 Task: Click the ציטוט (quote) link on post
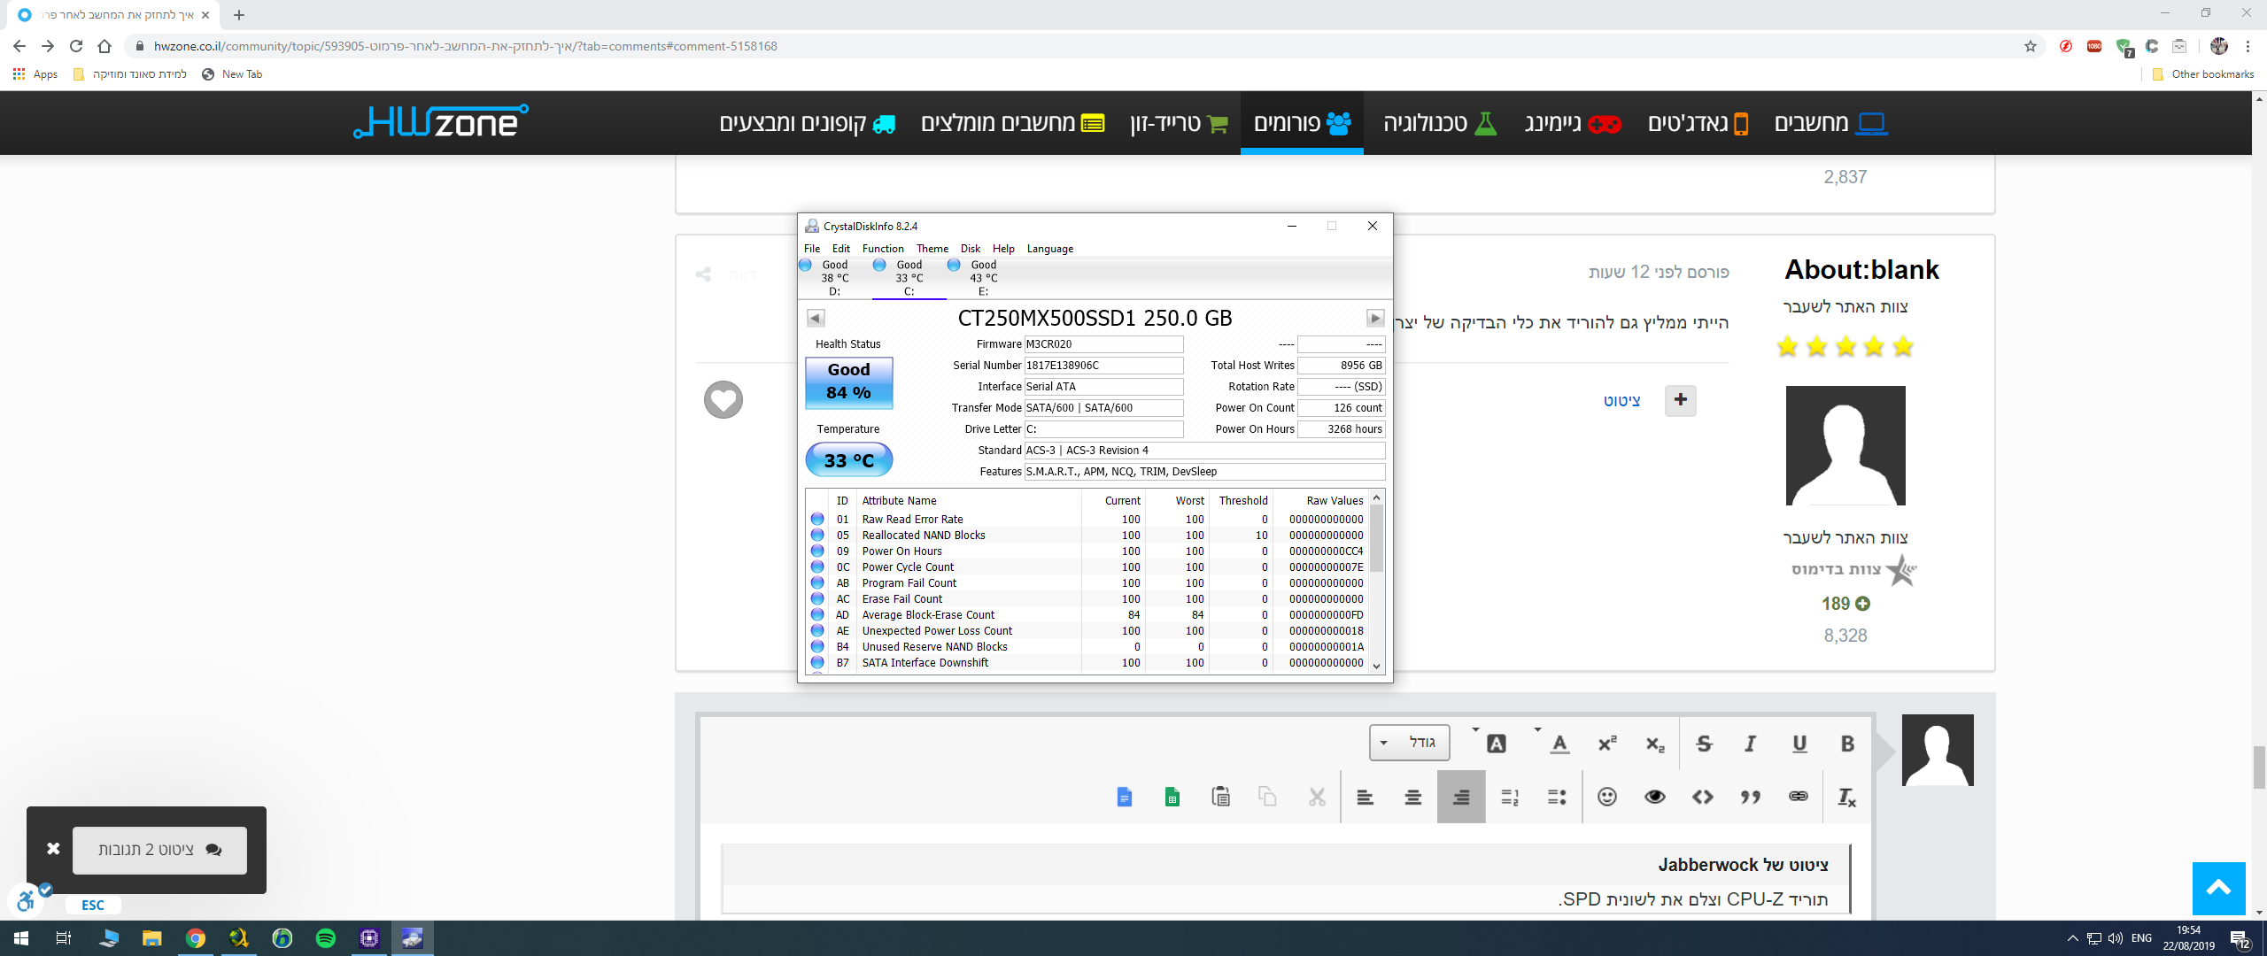pos(1621,401)
